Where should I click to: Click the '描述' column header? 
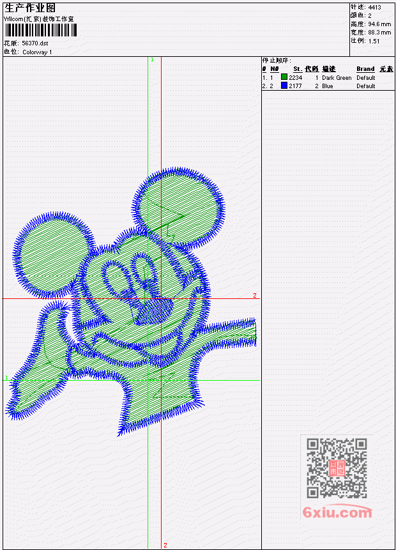pyautogui.click(x=329, y=69)
